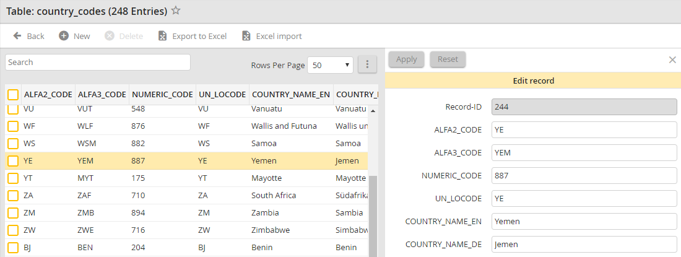The height and width of the screenshot is (257, 681).
Task: Click the Mayotte English name cell
Action: (x=267, y=178)
